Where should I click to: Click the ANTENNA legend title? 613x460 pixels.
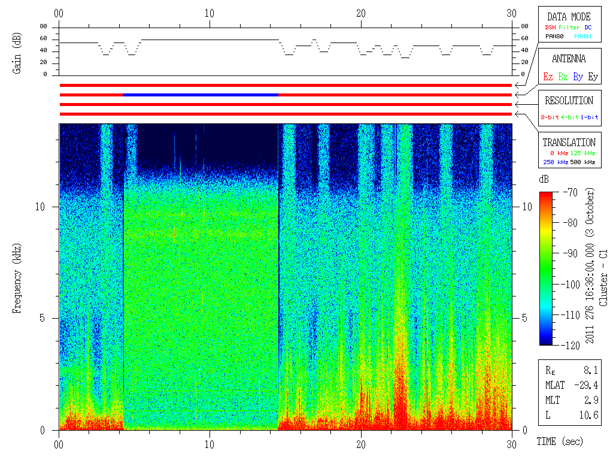[569, 59]
